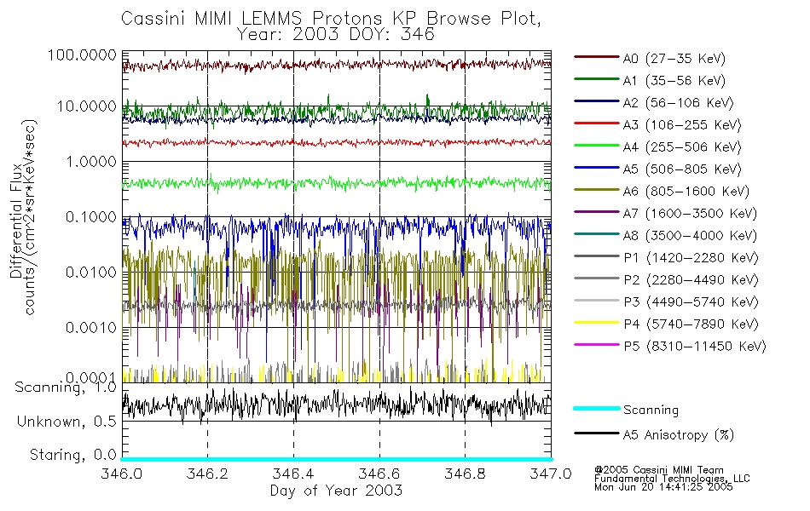Click the bright green A4 legend swatch
This screenshot has width=810, height=511.
tap(597, 146)
